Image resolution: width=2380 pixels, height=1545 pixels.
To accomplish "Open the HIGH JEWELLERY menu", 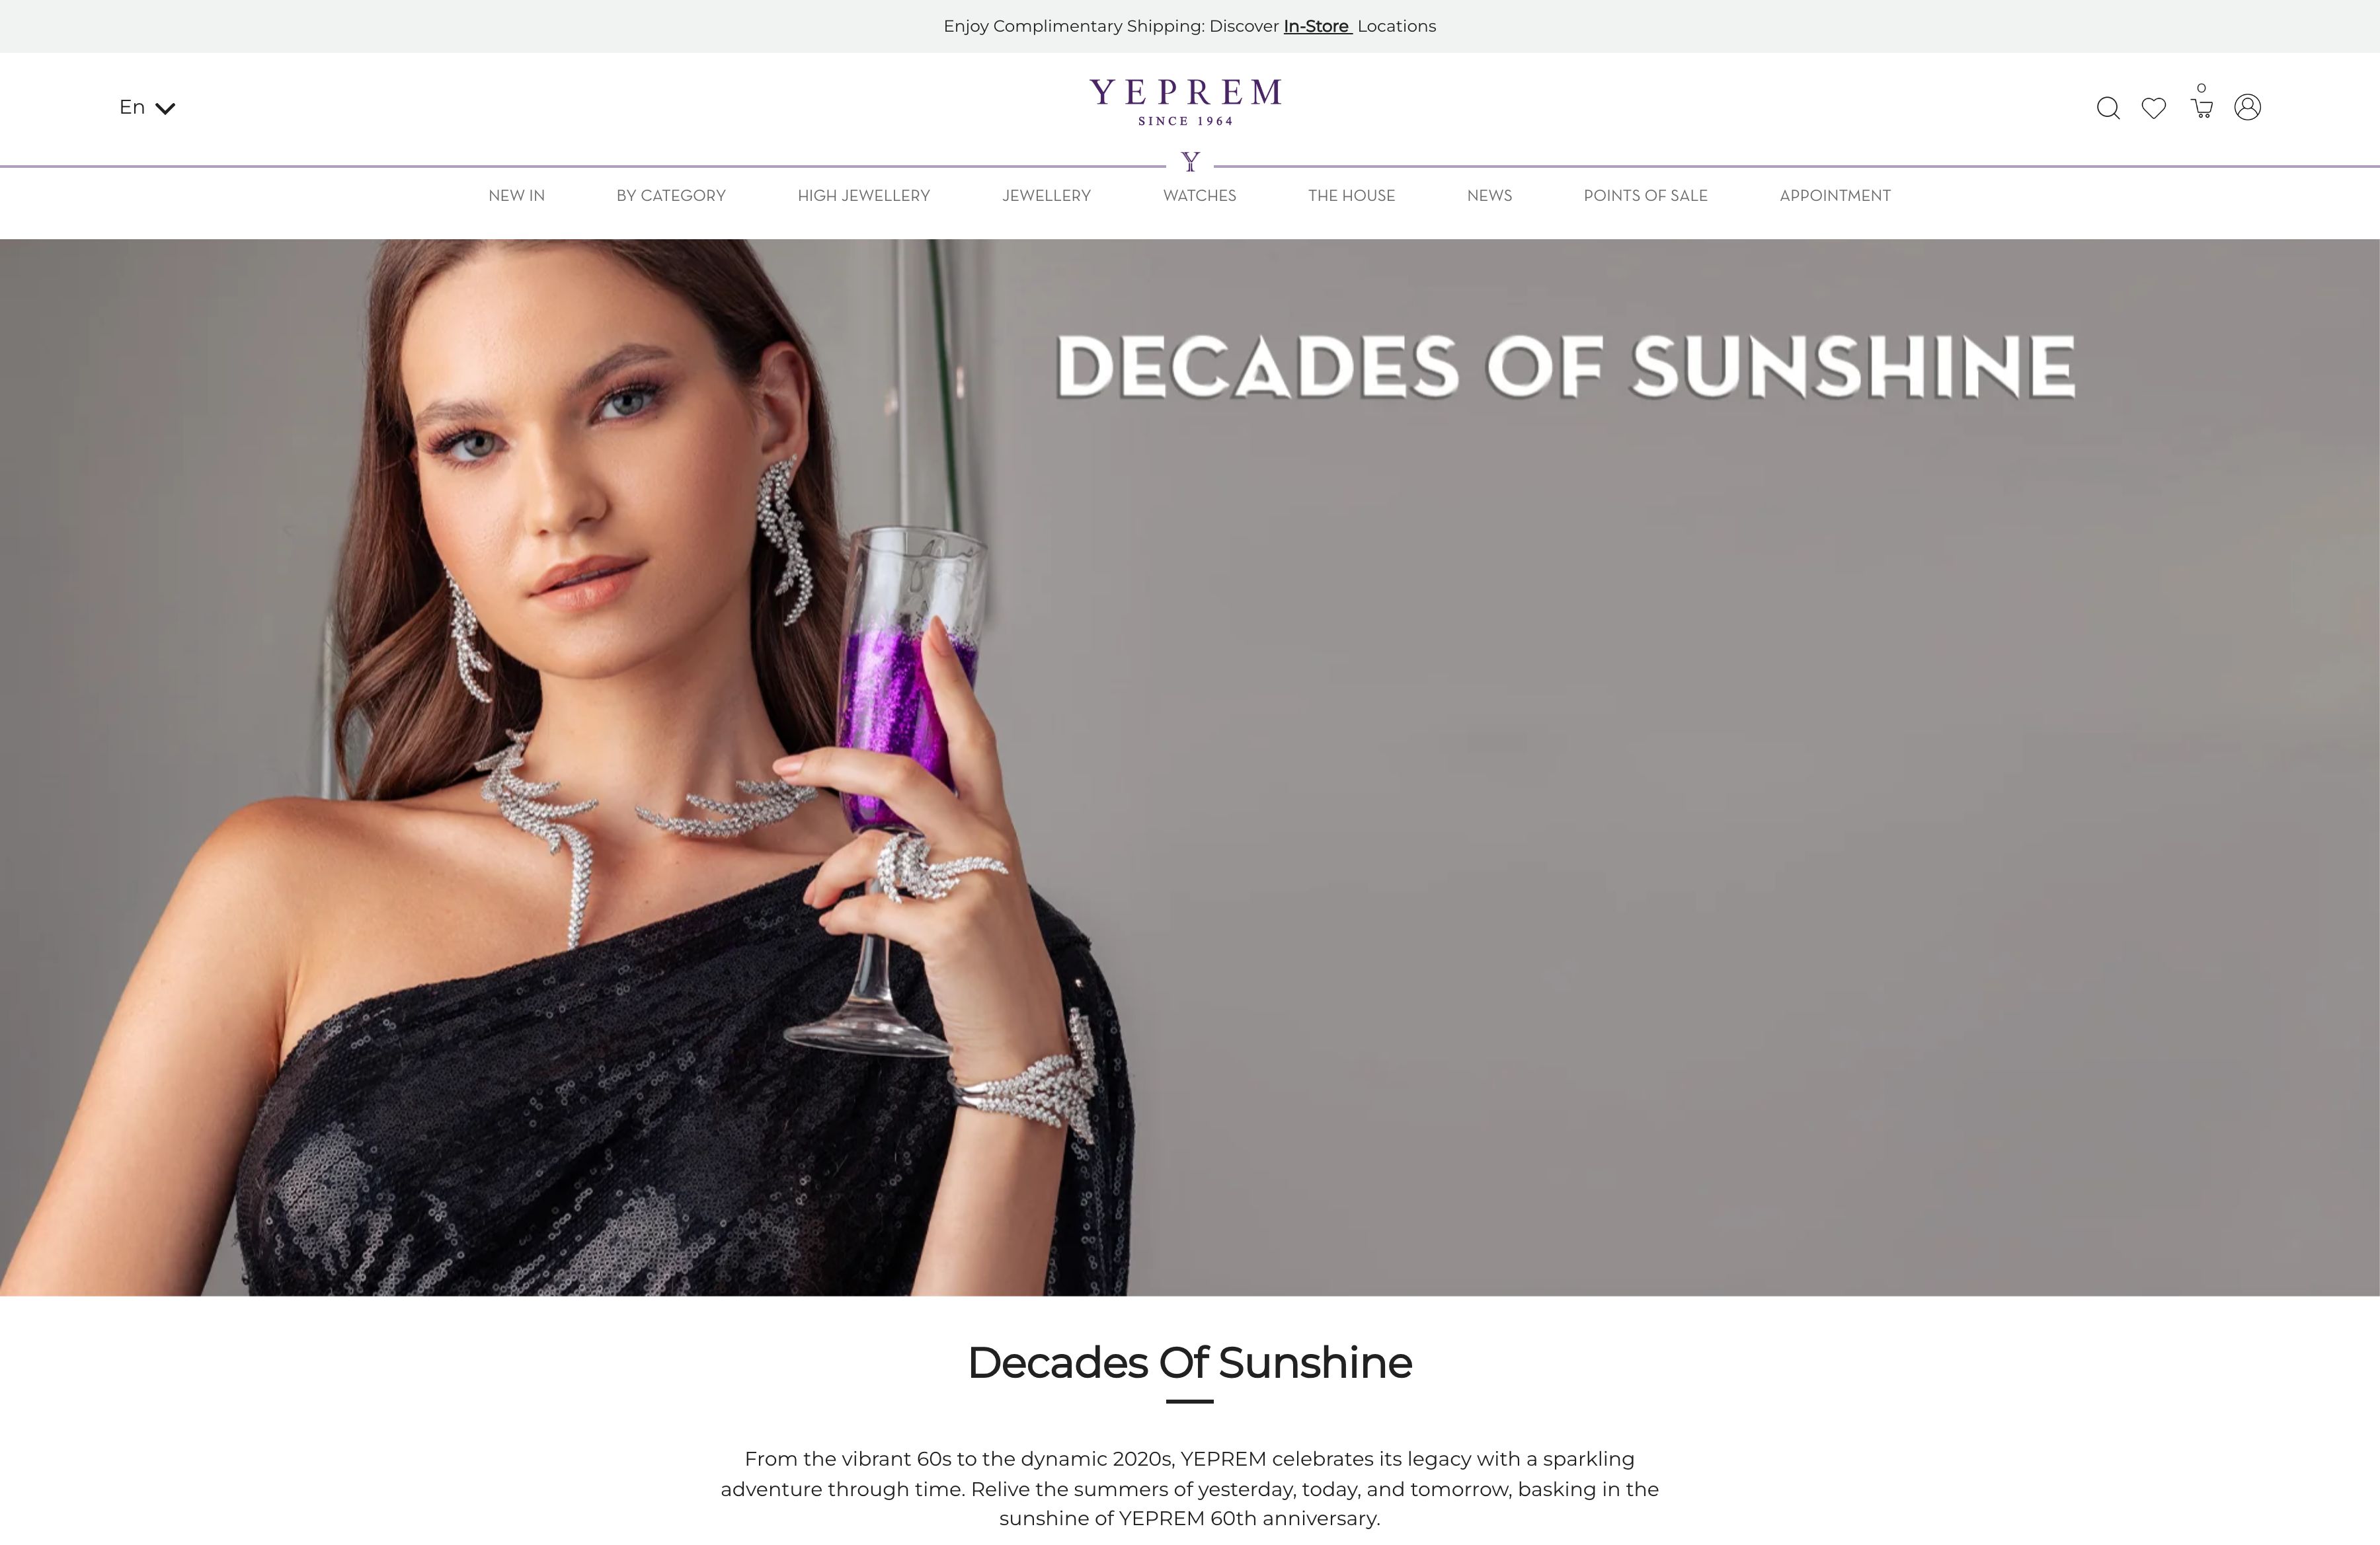I will [x=864, y=196].
